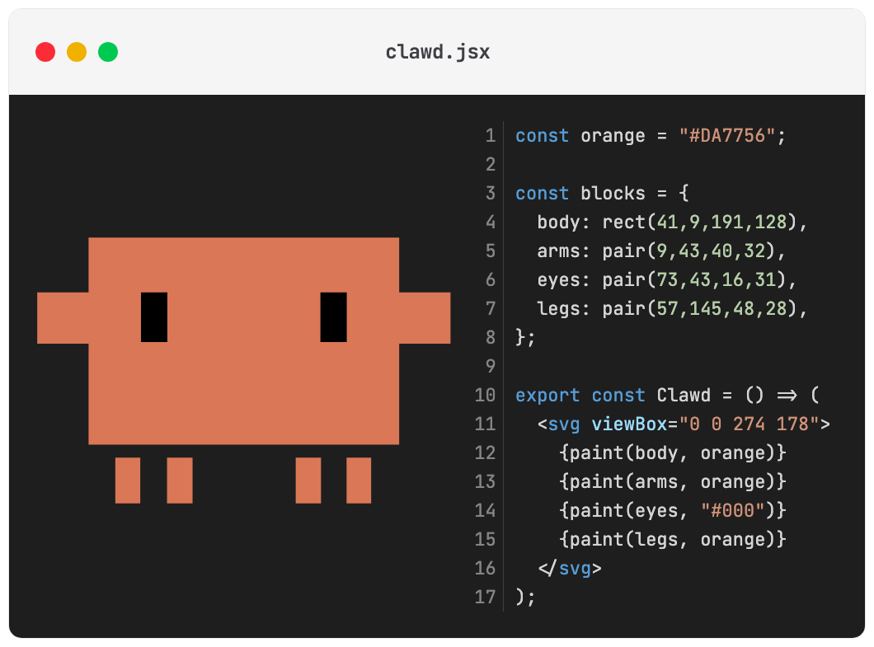Click the "#000" string on line 14
Image resolution: width=874 pixels, height=647 pixels.
(732, 510)
